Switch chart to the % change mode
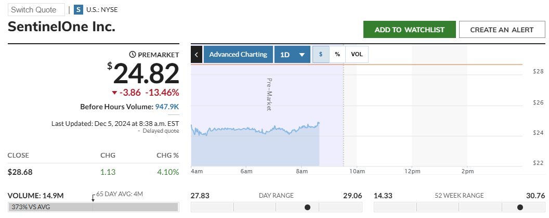Image resolution: width=549 pixels, height=218 pixels. [x=337, y=54]
